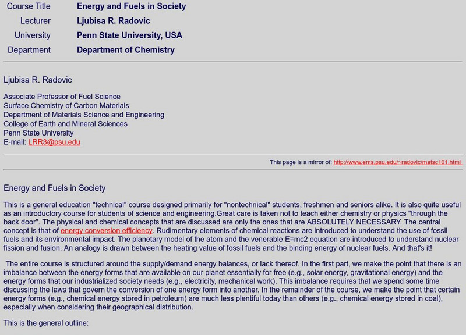Click the 'Energy and Fuels in Society' course title
This screenshot has width=466, height=335.
tap(131, 6)
